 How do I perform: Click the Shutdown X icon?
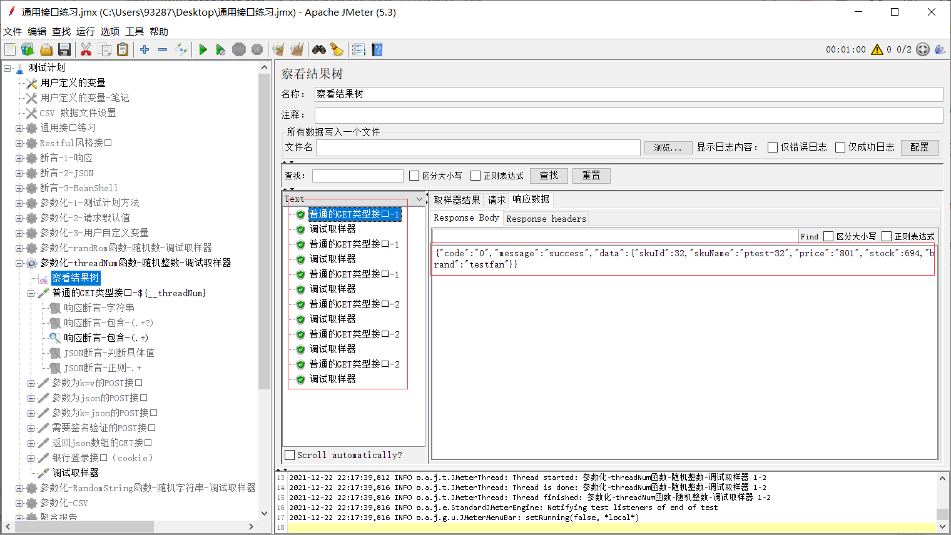pyautogui.click(x=257, y=49)
